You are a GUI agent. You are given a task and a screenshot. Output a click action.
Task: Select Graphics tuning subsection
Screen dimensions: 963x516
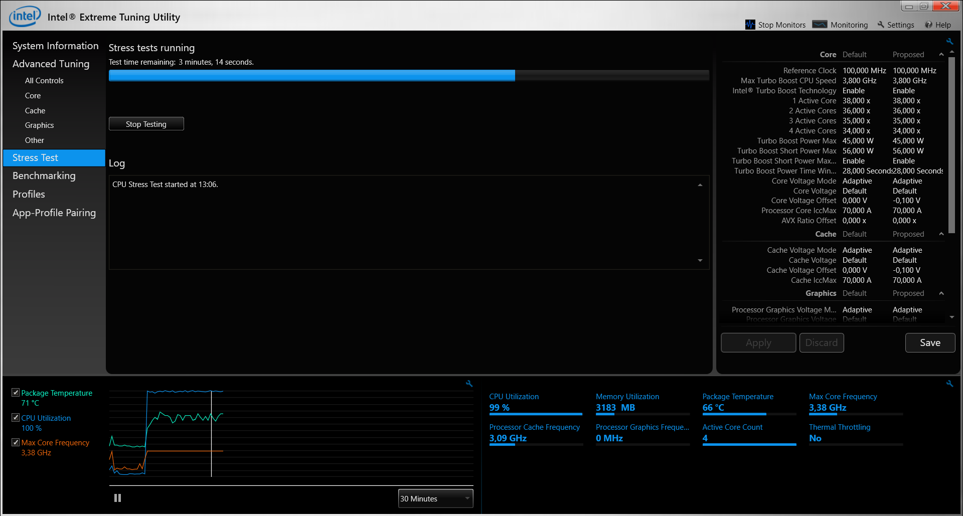pyautogui.click(x=39, y=125)
